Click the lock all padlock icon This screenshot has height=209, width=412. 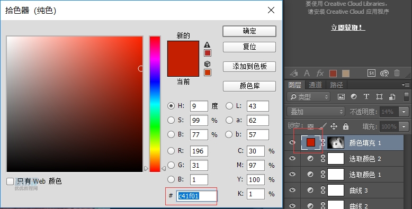click(x=346, y=126)
